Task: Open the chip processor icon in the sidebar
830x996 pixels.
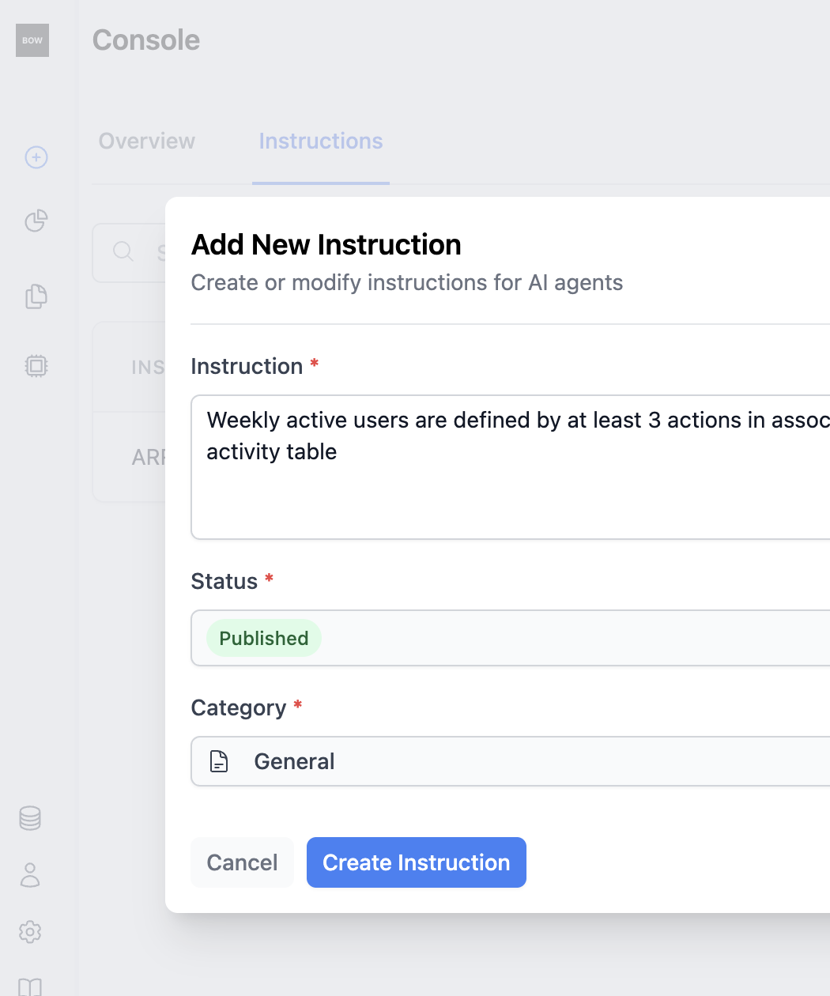Action: click(36, 365)
